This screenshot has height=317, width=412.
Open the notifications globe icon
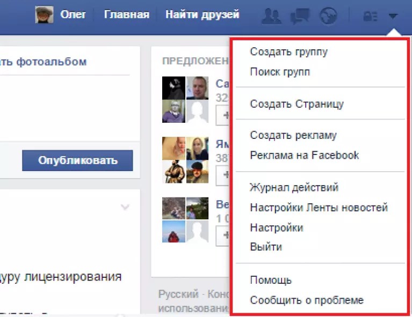tap(328, 16)
